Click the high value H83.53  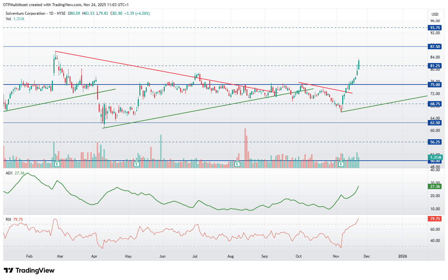click(88, 13)
